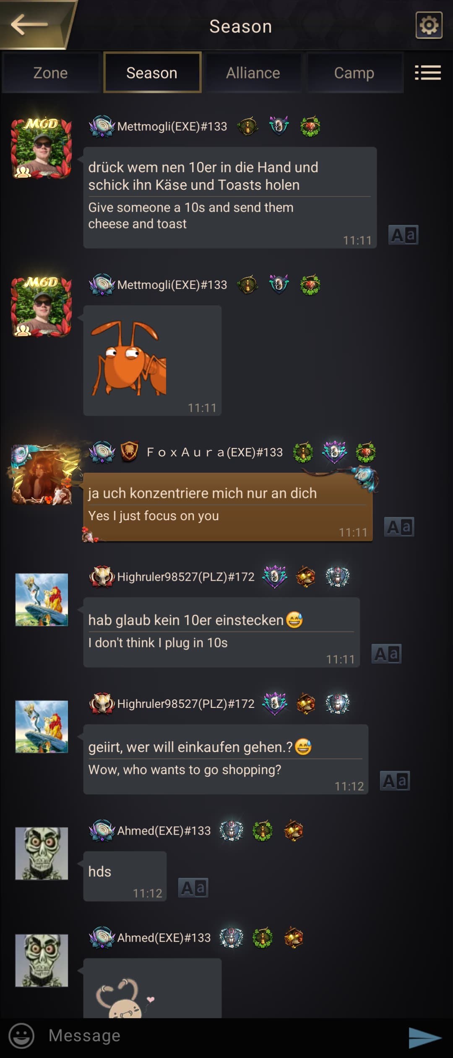Screen dimensions: 453x1058
Task: Open the Camp chat tab
Action: (x=354, y=73)
